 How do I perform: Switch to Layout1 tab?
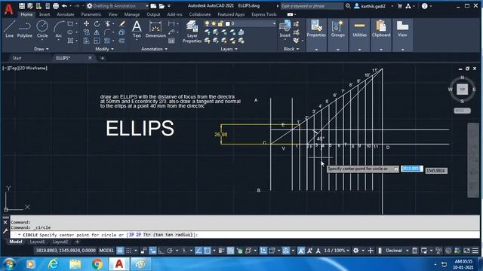(x=37, y=242)
